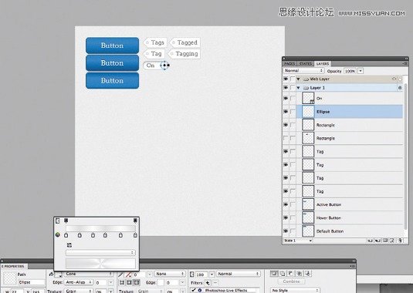
Task: Click the Layers panel options menu icon
Action: point(405,64)
